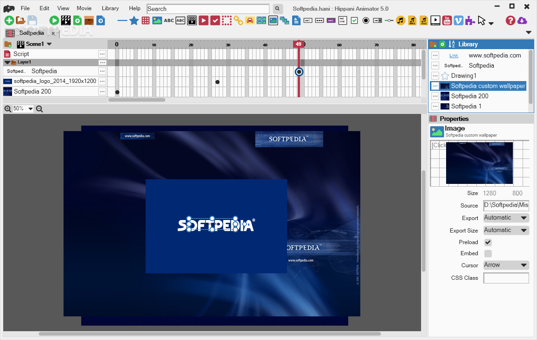Click the green Play movie button
Viewport: 537px width, 340px height.
click(54, 20)
